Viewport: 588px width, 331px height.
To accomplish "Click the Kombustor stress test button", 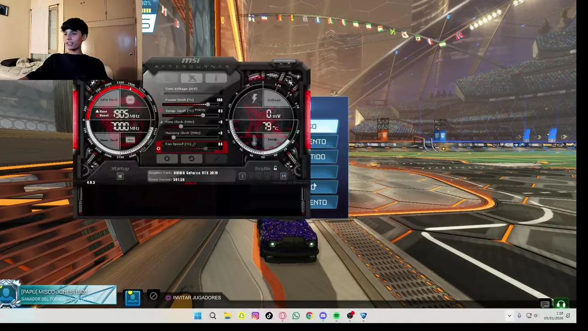I will [x=192, y=79].
